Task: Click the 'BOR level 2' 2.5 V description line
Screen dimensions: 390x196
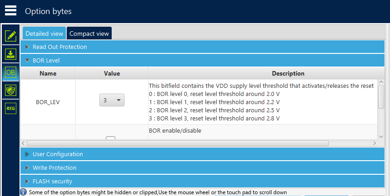Action: pyautogui.click(x=214, y=110)
